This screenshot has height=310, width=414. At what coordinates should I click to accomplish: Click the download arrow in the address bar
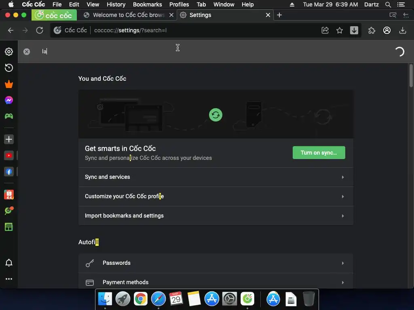[354, 30]
